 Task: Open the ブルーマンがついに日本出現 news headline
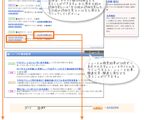click(33, 89)
